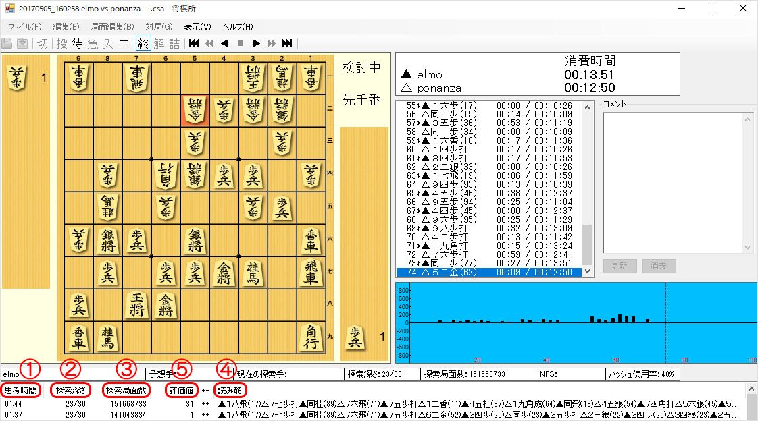Click the ponanza player name in time panel
Screen dimensions: 758x421
tap(439, 88)
